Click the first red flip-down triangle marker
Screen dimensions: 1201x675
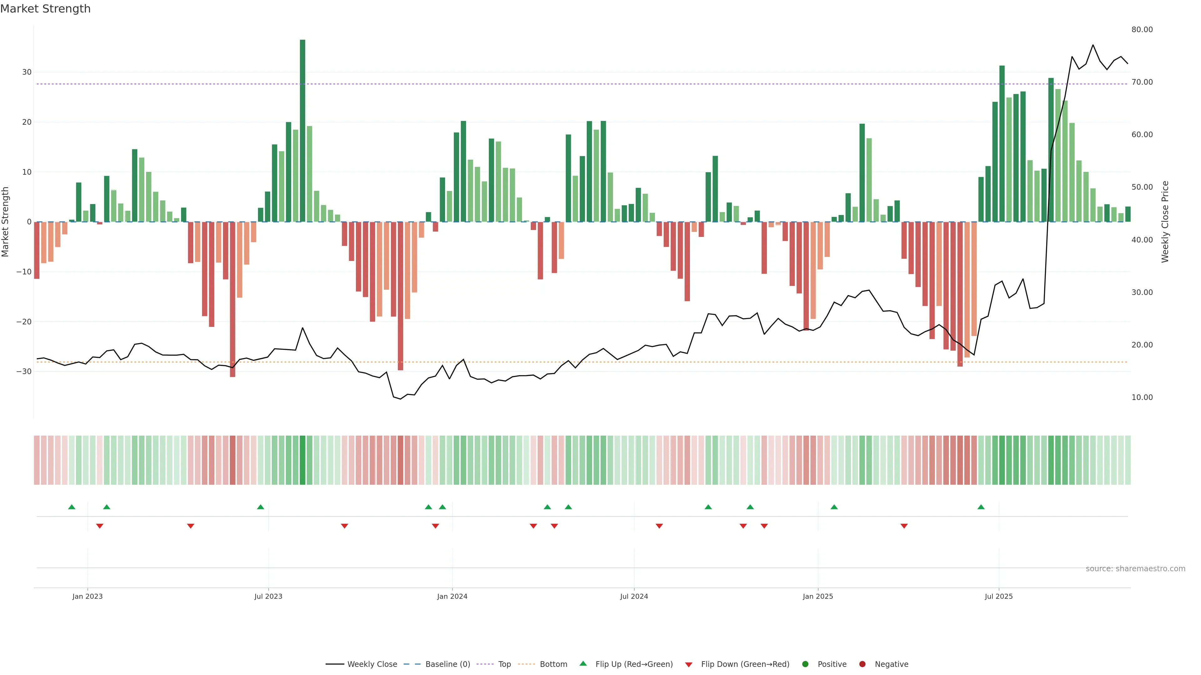coord(99,526)
